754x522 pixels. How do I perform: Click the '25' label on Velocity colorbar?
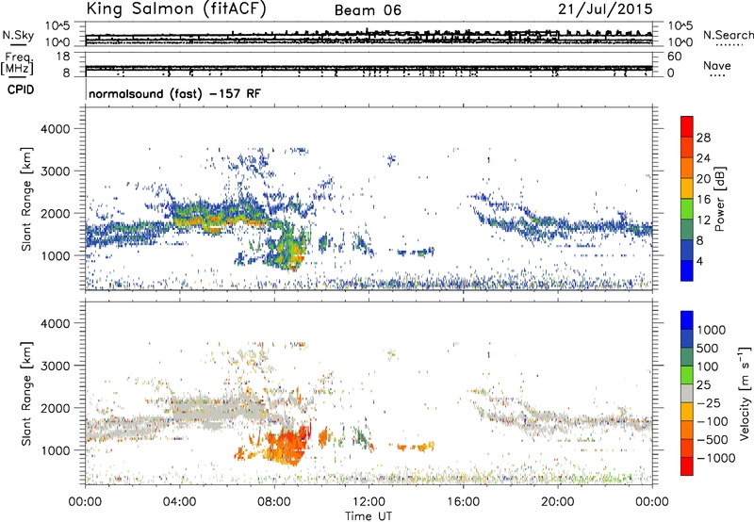click(x=703, y=384)
